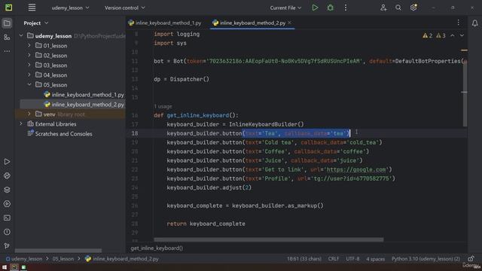Change file encoding UTF-8
The image size is (482, 271).
pos(352,259)
